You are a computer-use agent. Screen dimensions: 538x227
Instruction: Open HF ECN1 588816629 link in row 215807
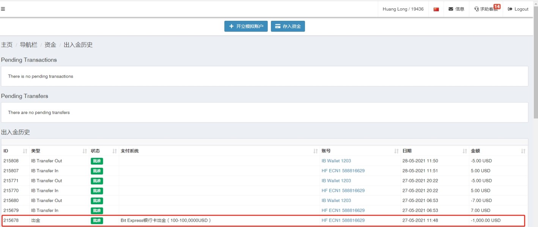[x=343, y=171]
